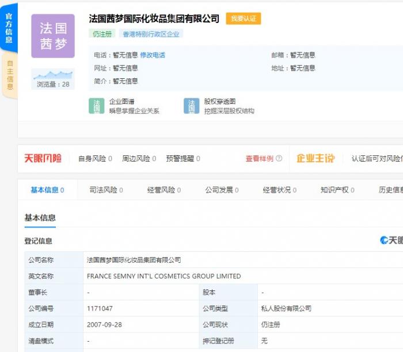Select the 知识产权 tab
The image size is (403, 352).
point(337,190)
